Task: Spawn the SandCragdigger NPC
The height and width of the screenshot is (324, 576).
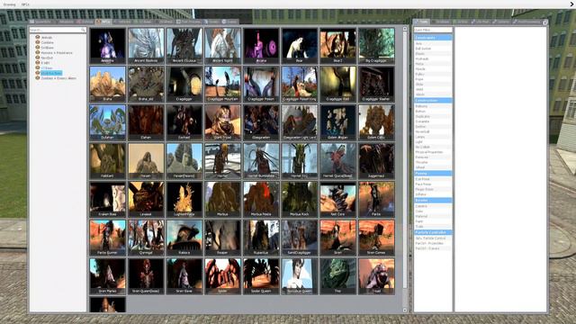Action: [x=300, y=238]
